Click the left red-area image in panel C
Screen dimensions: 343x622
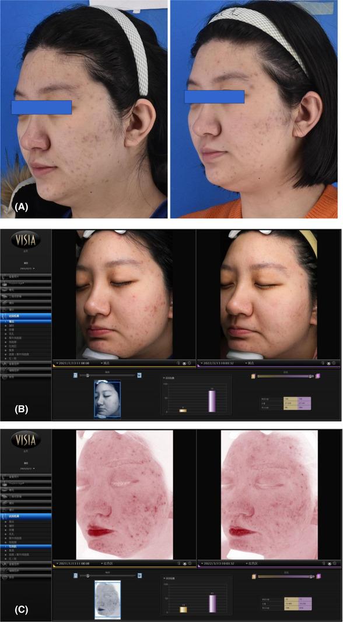[125, 495]
